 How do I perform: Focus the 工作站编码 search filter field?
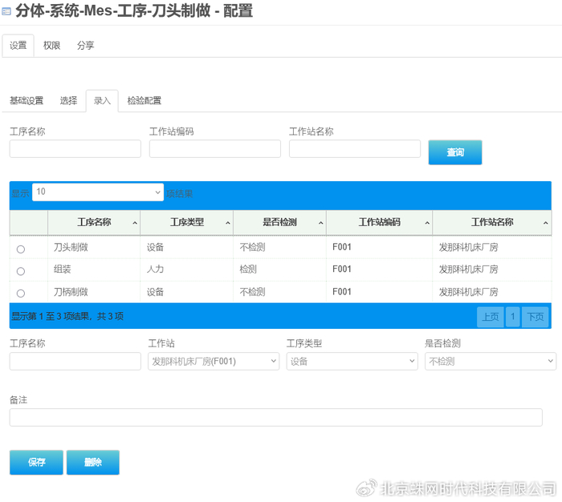click(215, 148)
